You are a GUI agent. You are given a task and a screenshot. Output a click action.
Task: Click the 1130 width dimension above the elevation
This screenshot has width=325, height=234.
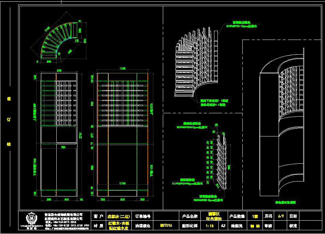(x=122, y=69)
